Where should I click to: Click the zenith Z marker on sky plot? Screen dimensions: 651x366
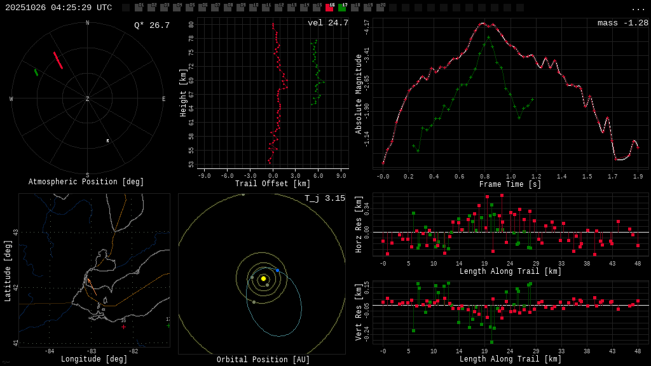coord(88,99)
